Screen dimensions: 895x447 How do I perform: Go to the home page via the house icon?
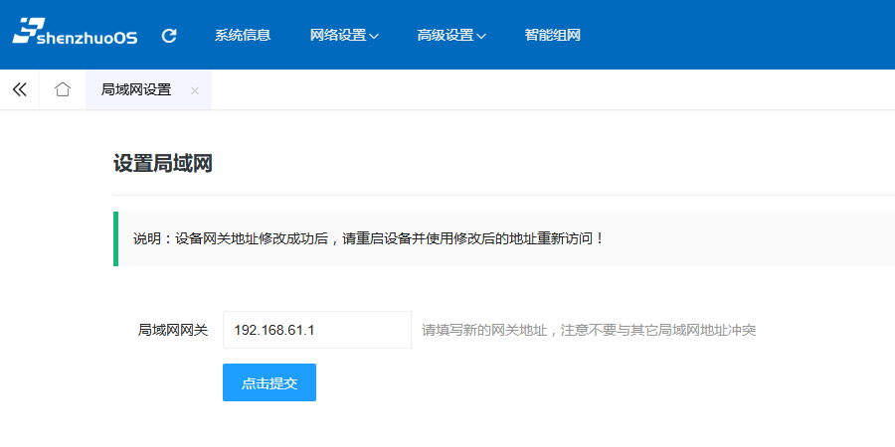pos(63,89)
